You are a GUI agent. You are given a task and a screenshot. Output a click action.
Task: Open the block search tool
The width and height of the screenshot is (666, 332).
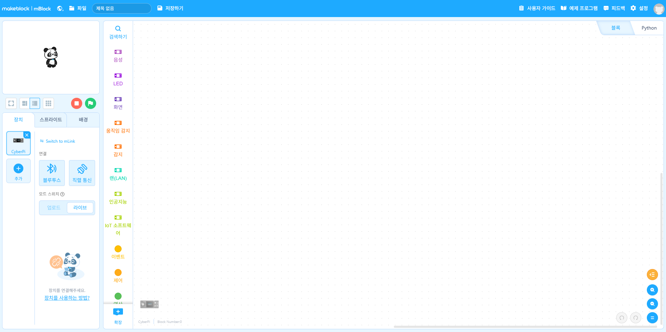pyautogui.click(x=118, y=32)
